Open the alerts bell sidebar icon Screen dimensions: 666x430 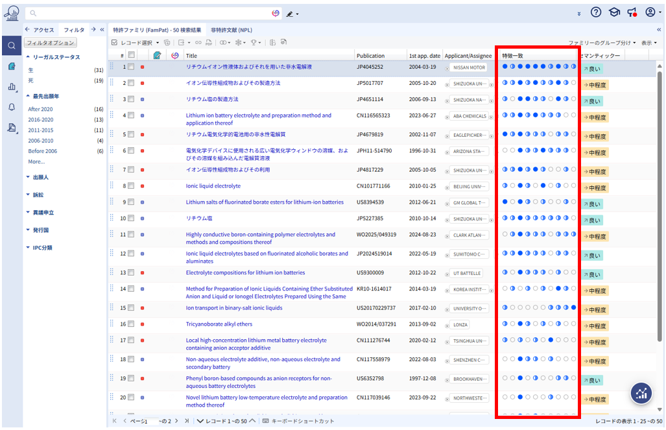[x=12, y=107]
